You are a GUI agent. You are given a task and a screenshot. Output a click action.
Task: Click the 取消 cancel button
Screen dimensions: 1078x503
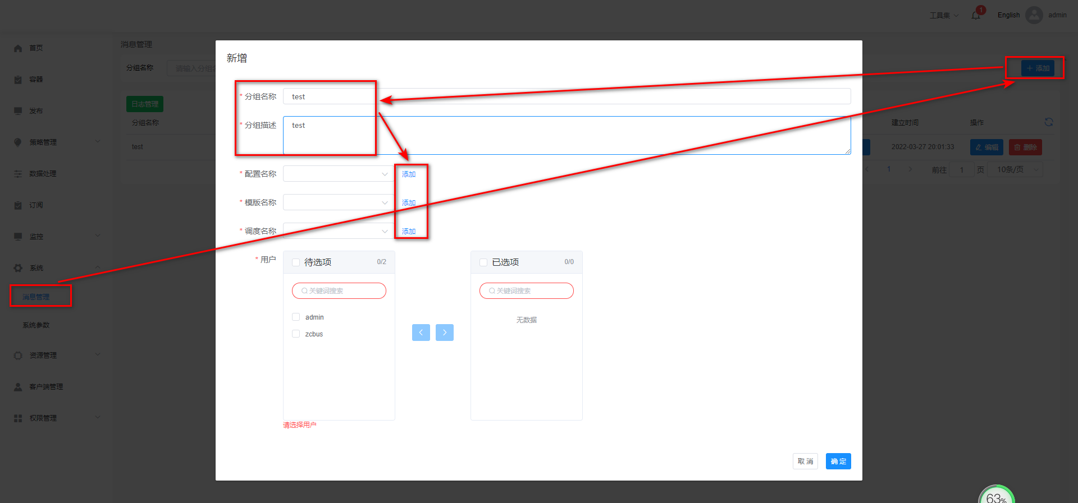pos(805,462)
